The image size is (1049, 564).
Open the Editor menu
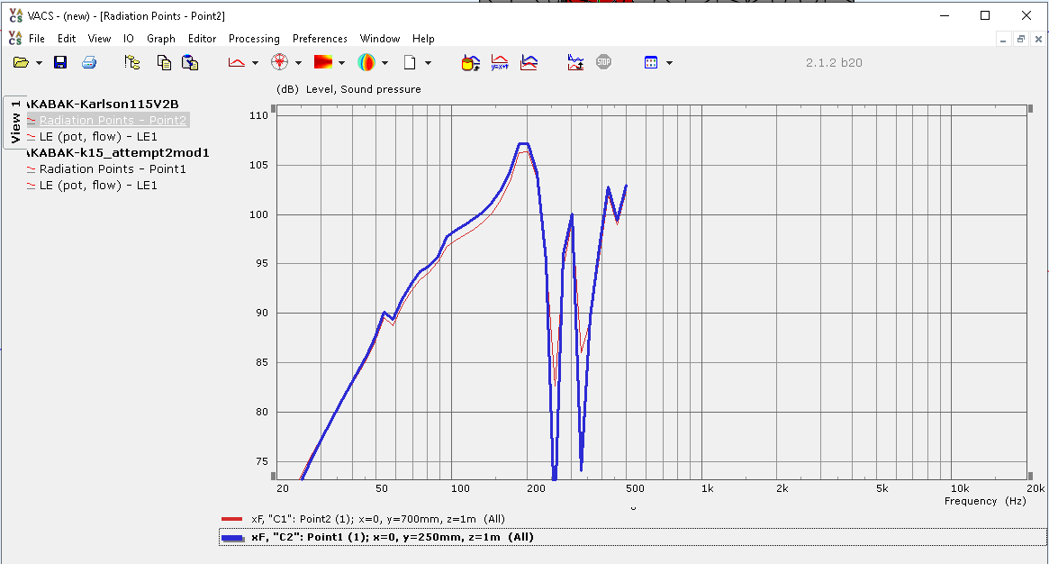(202, 39)
